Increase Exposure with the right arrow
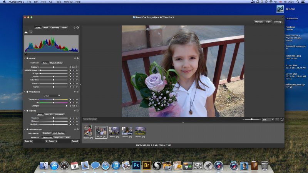Viewport: 308px width, 173px height. coord(77,67)
